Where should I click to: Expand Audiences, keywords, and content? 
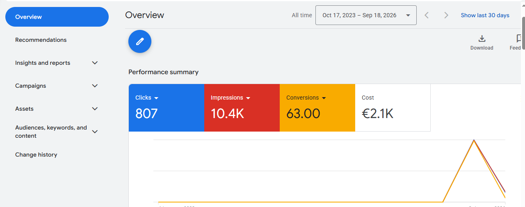click(95, 132)
